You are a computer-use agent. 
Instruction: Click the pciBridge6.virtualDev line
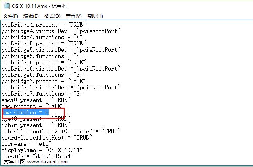pos(61,69)
